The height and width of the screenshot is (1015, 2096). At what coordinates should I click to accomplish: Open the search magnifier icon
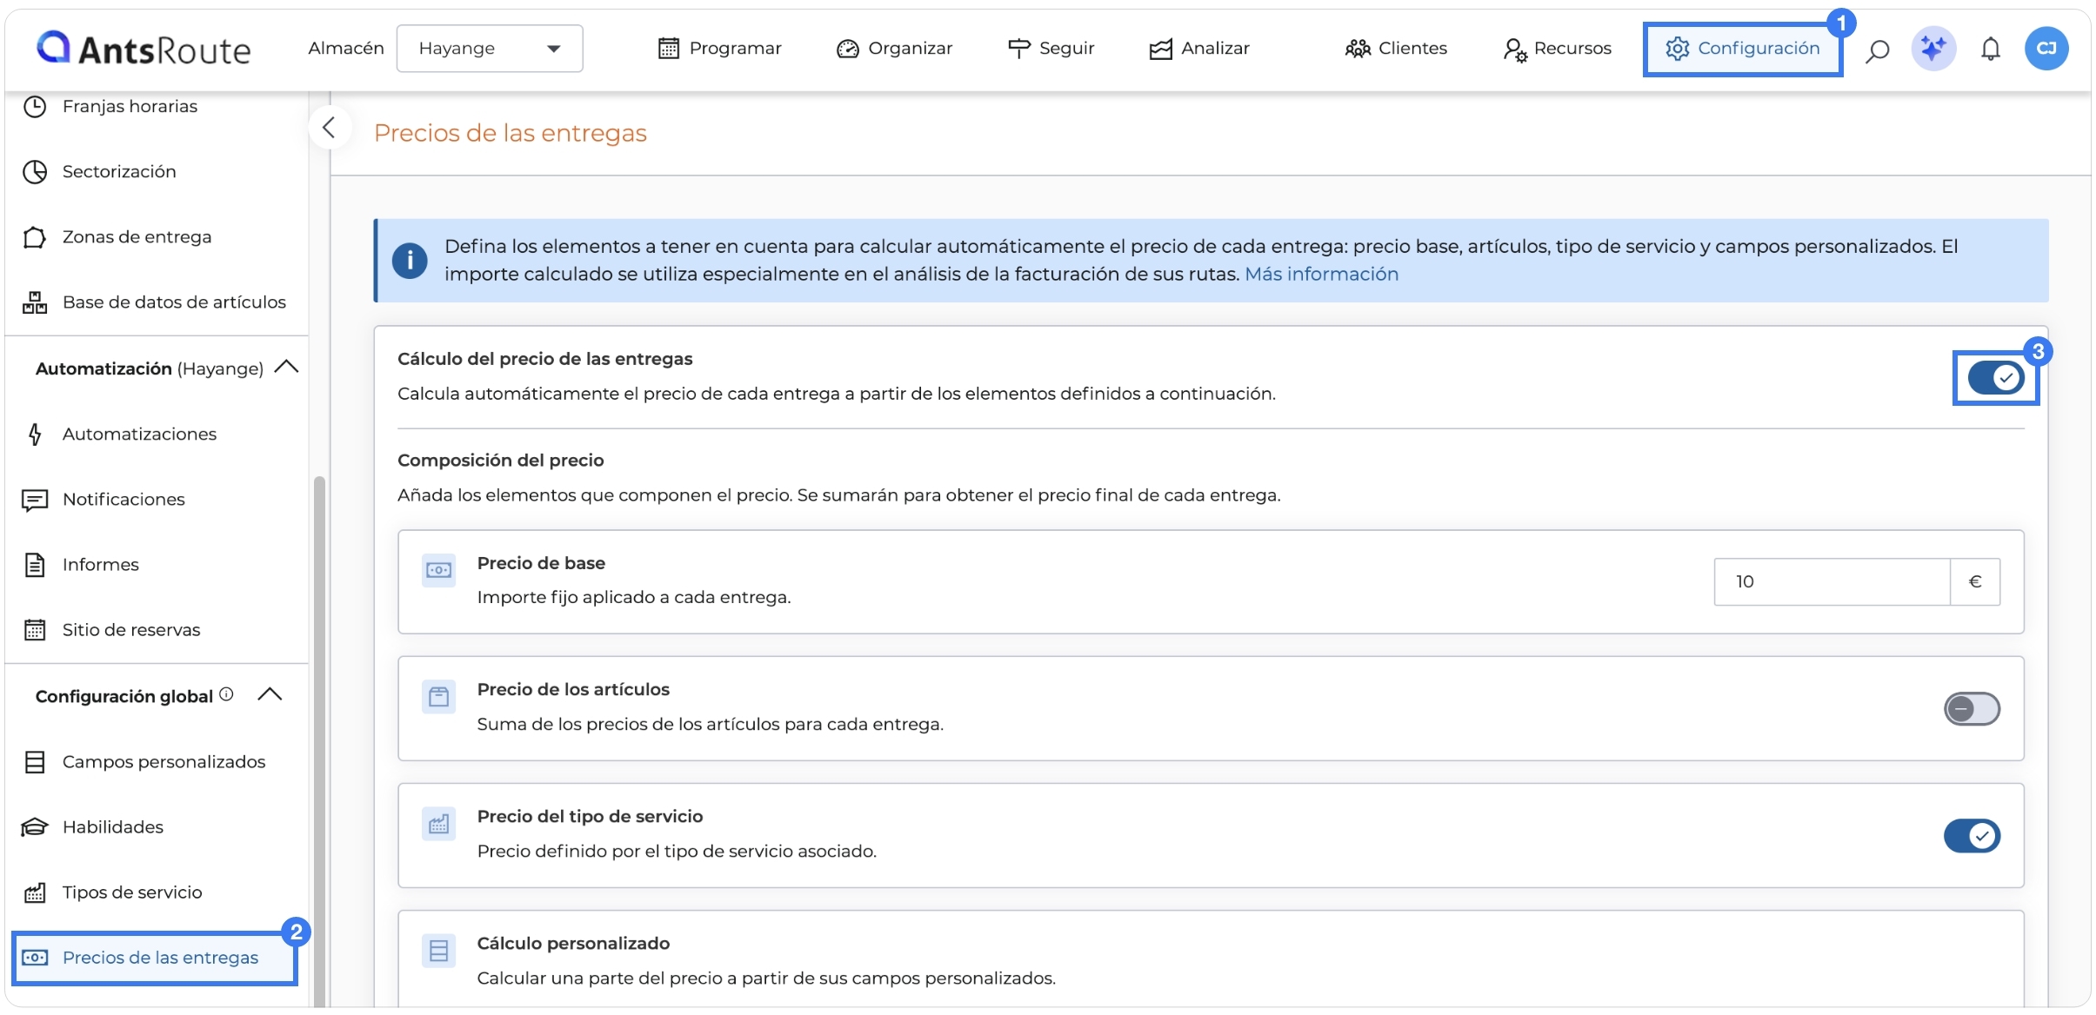[1877, 50]
